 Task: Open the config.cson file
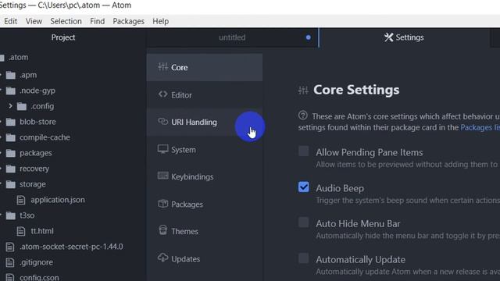coord(39,277)
